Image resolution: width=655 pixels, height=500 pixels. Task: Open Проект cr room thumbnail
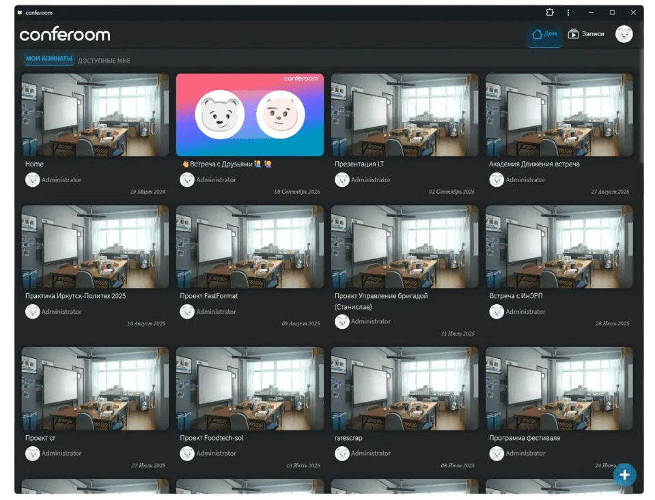(x=95, y=389)
